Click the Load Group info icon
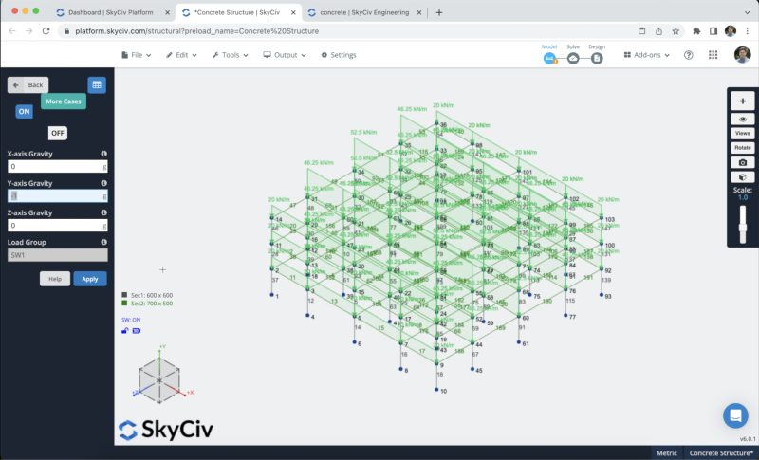The image size is (759, 460). point(103,243)
